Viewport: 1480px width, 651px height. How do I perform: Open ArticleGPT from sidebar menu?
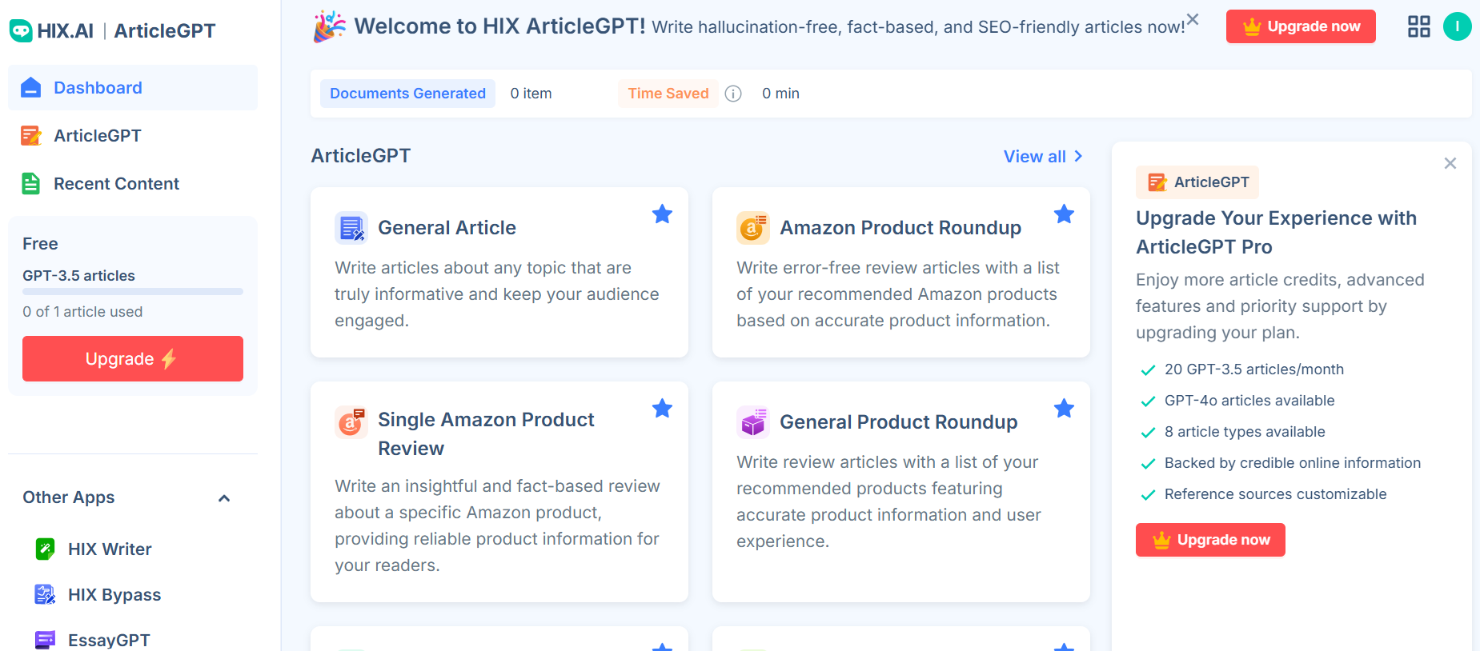coord(133,136)
